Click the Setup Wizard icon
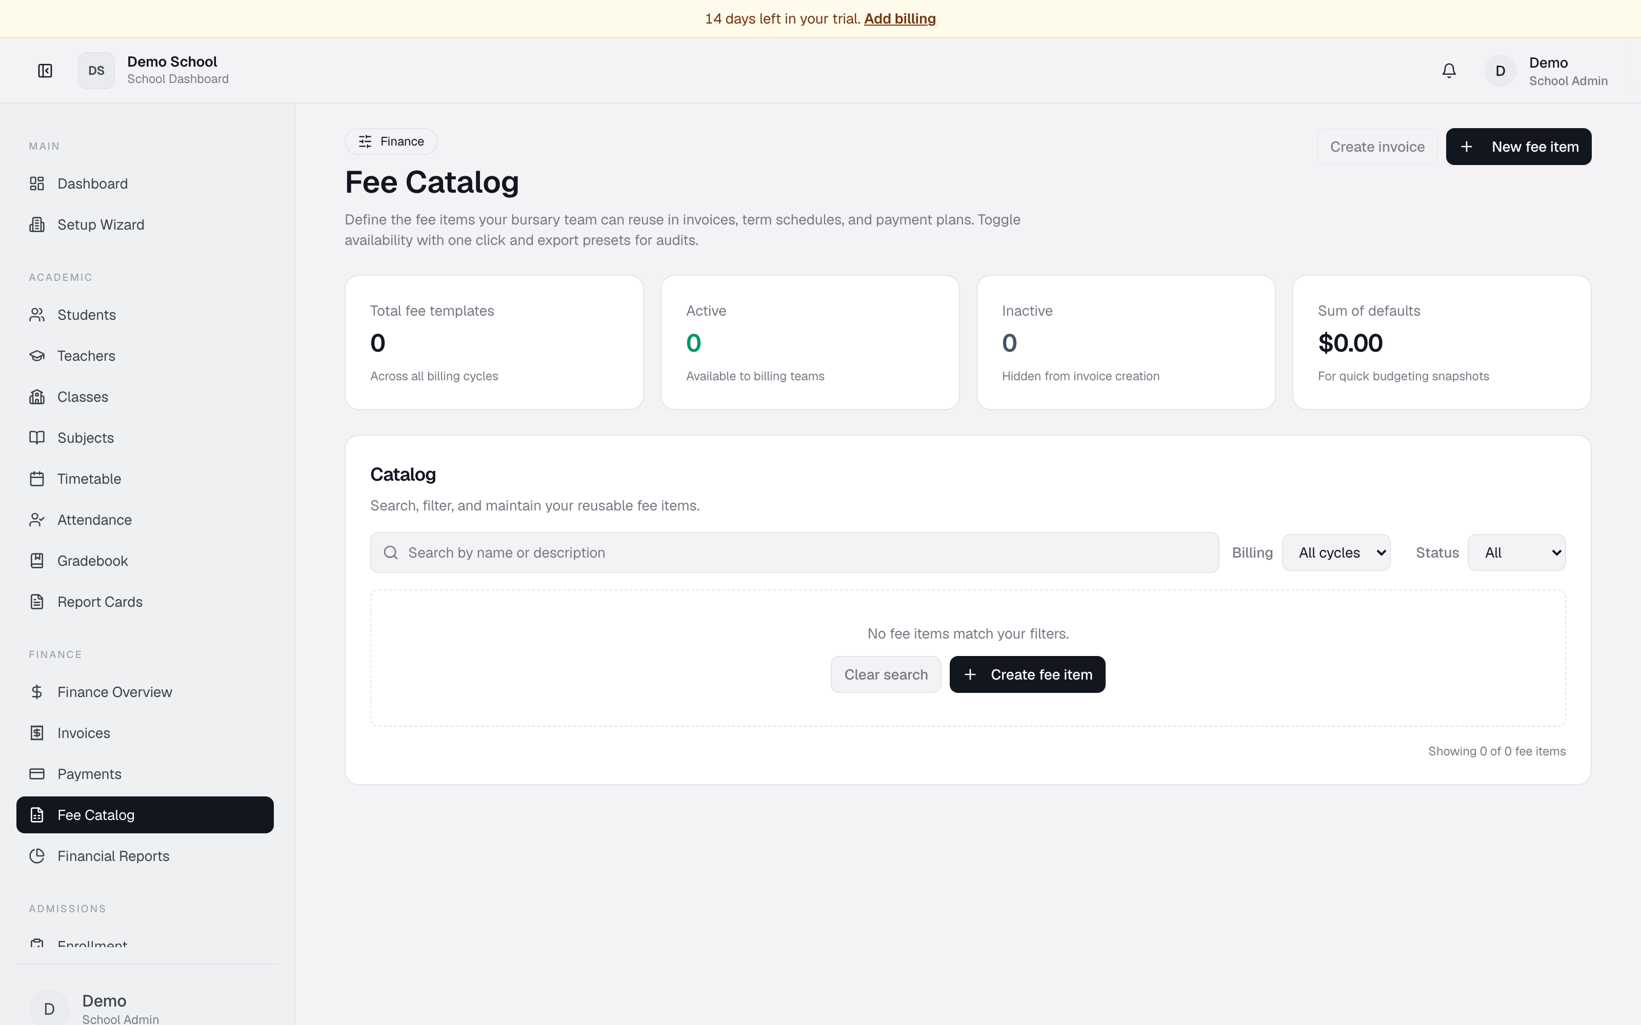1641x1025 pixels. pos(36,224)
